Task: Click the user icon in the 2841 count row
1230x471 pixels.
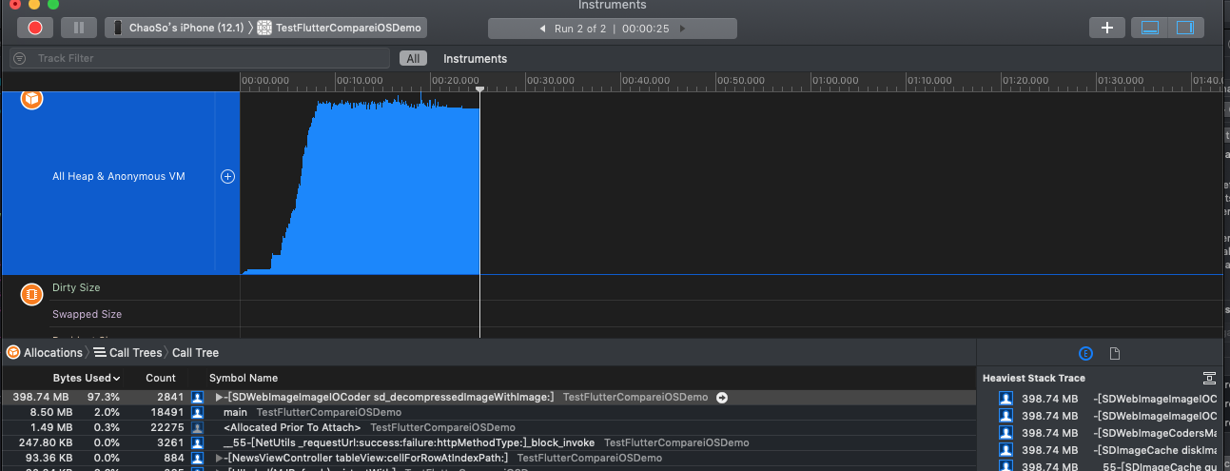Action: (x=197, y=397)
